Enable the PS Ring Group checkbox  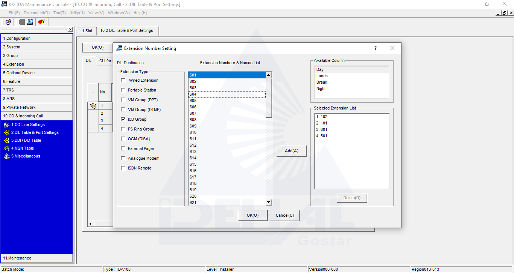(x=123, y=129)
